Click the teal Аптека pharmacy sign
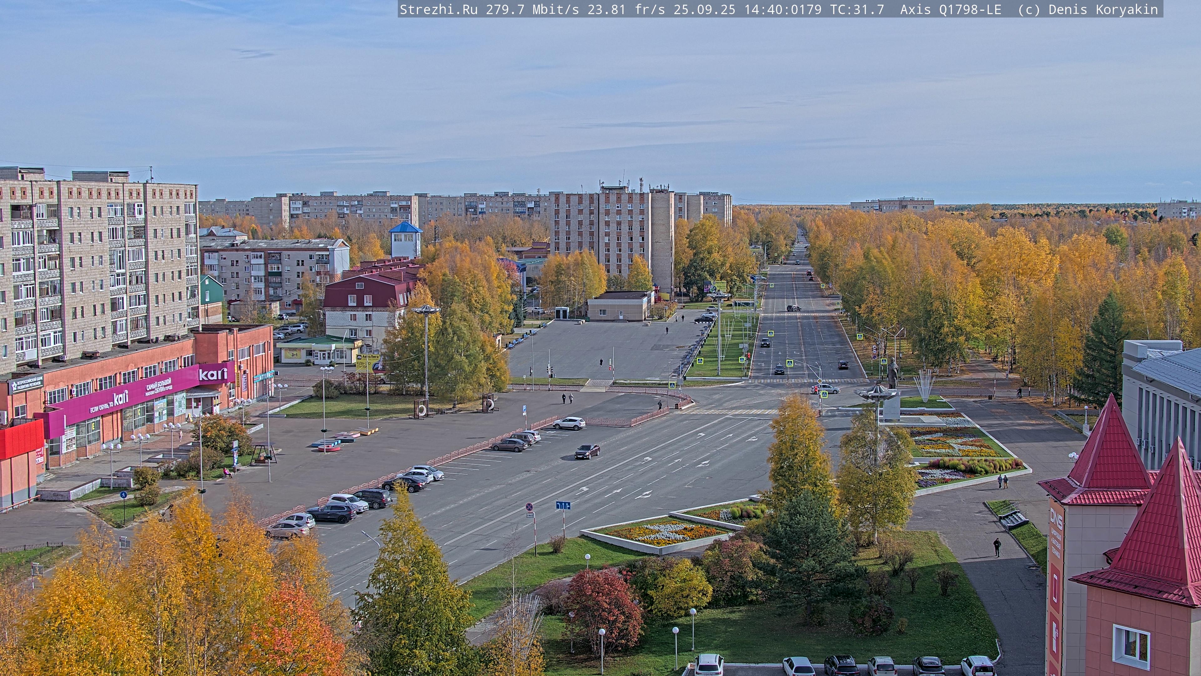1201x676 pixels. click(x=264, y=376)
